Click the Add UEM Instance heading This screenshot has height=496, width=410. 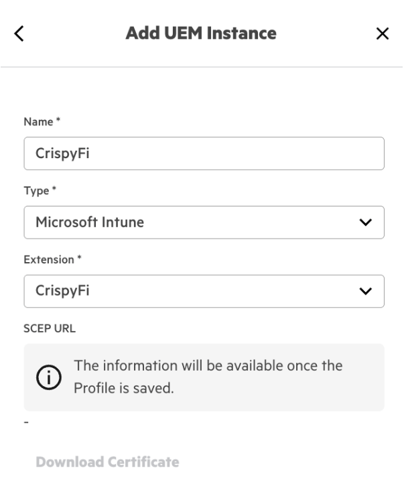pyautogui.click(x=201, y=33)
